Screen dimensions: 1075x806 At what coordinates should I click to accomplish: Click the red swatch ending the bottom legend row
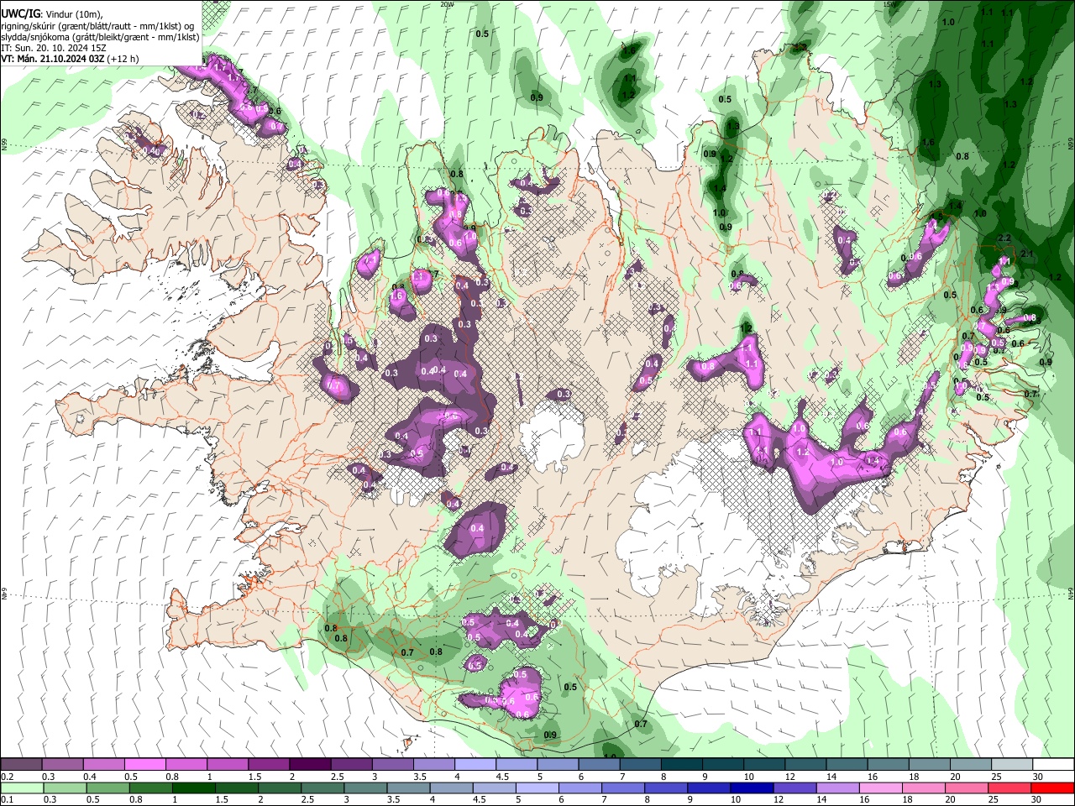(x=1052, y=788)
